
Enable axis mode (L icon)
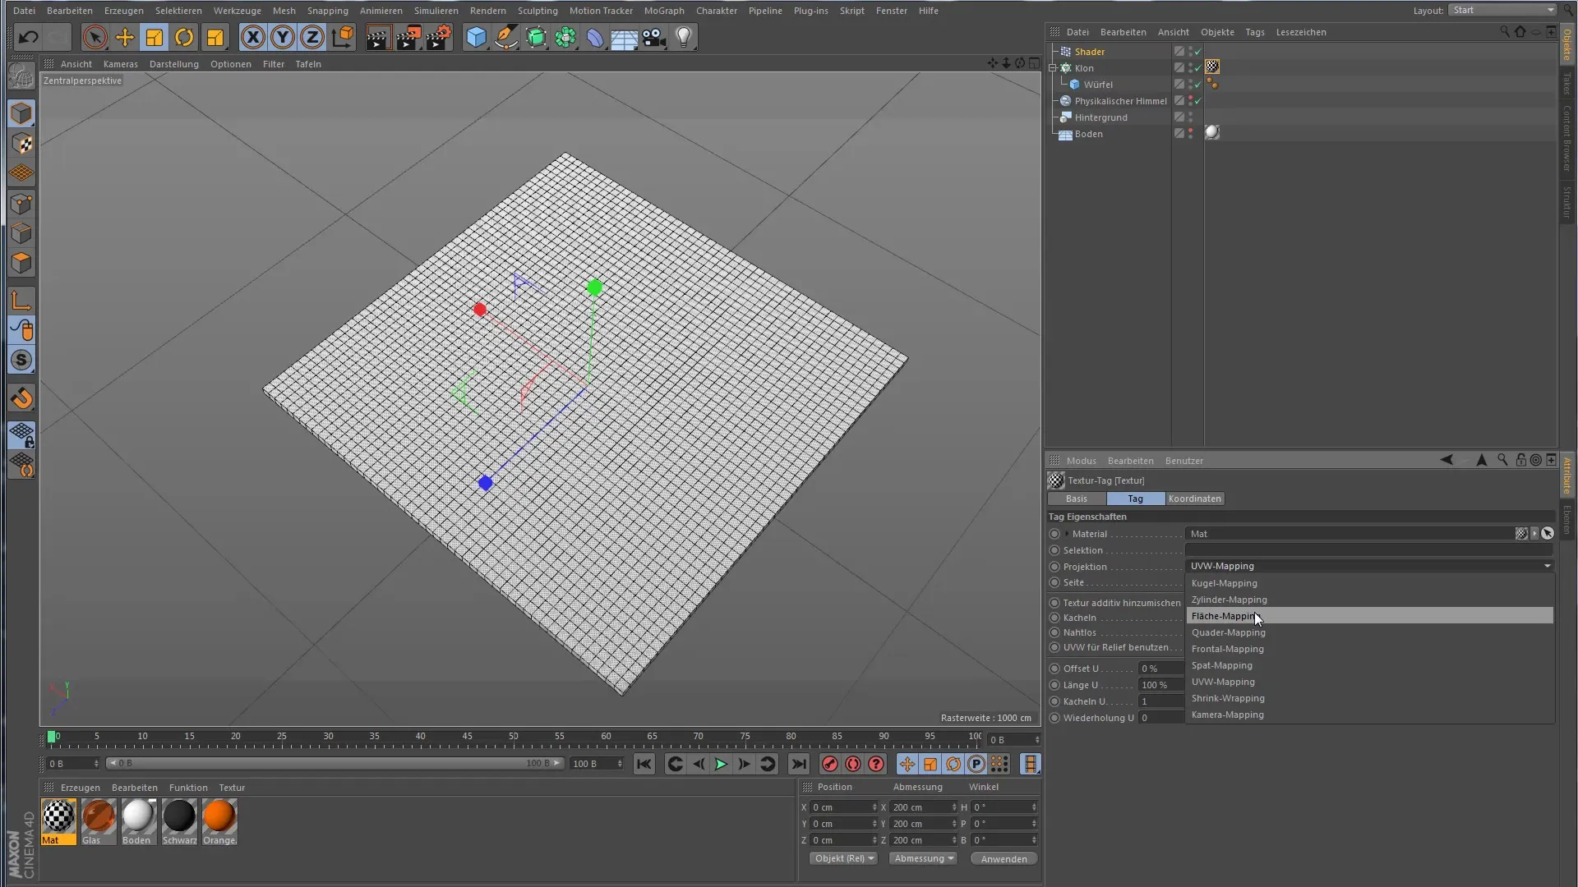(22, 301)
